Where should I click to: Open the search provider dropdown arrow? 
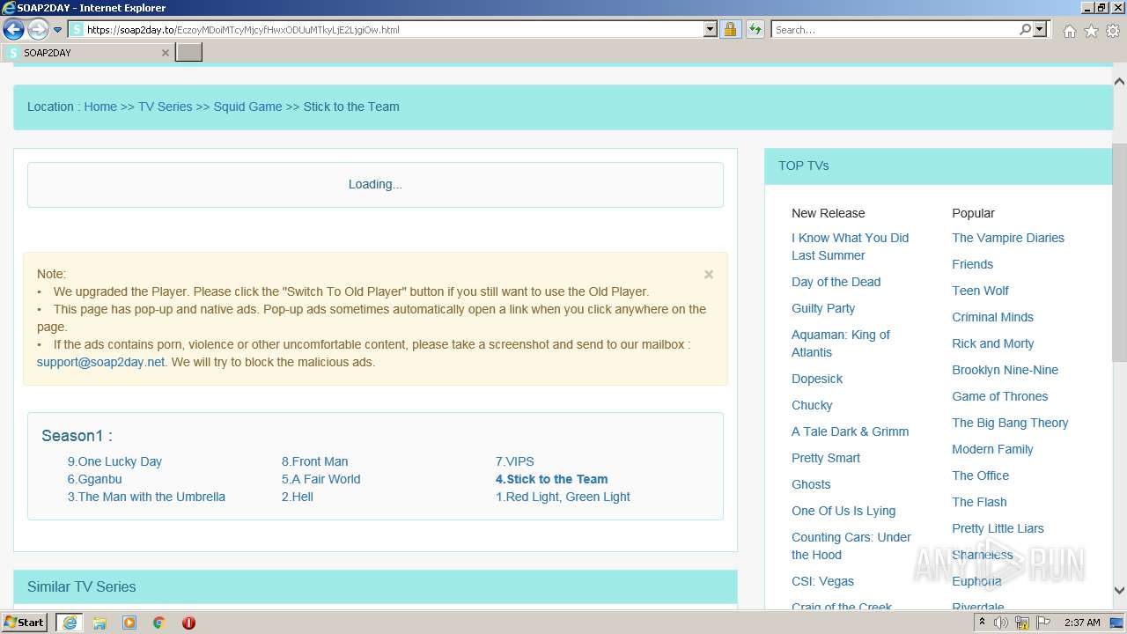pyautogui.click(x=1040, y=29)
